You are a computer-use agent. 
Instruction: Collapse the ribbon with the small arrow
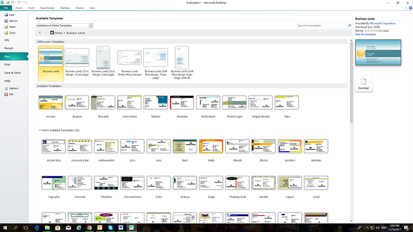[x=406, y=8]
